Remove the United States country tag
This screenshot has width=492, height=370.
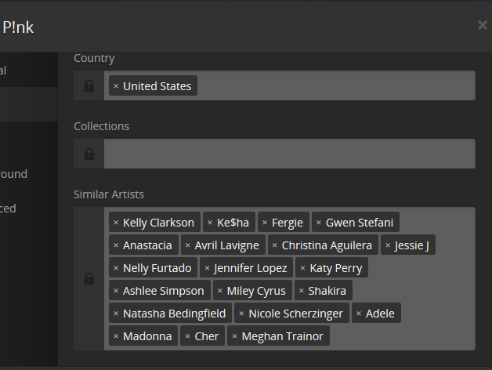point(116,86)
